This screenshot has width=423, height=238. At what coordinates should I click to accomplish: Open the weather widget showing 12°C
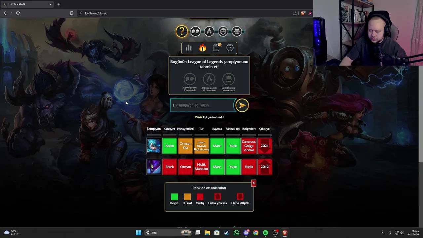(12, 233)
